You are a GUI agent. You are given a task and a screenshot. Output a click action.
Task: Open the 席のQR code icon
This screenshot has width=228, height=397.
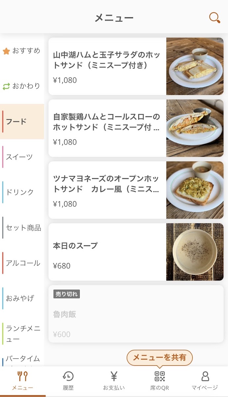[160, 376]
